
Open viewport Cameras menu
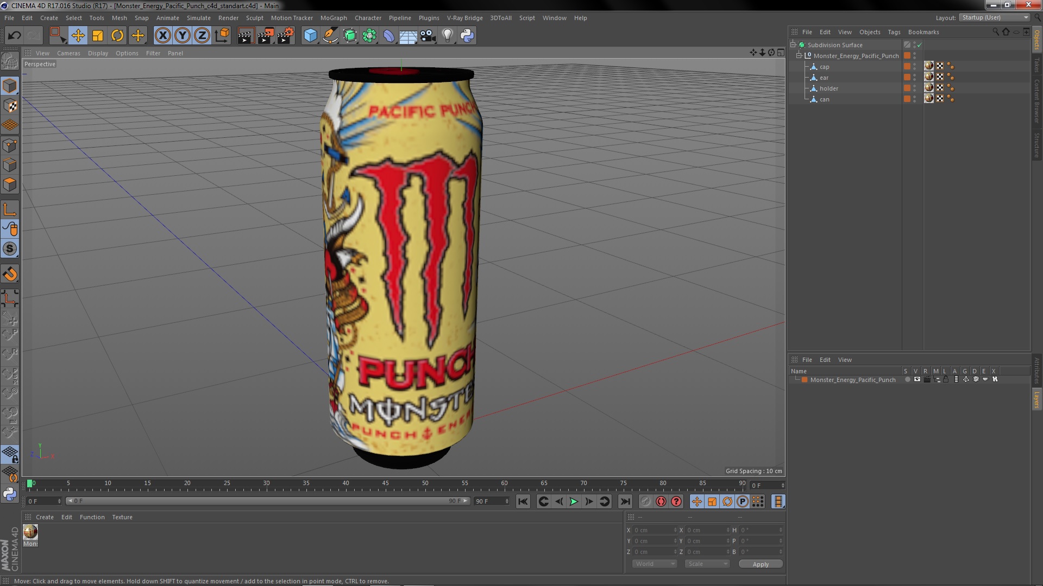[x=68, y=53]
